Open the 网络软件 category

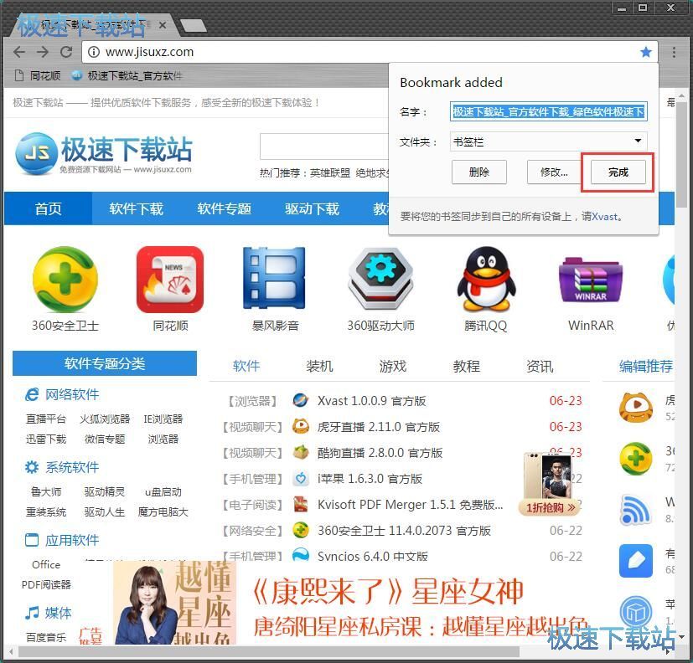click(62, 394)
